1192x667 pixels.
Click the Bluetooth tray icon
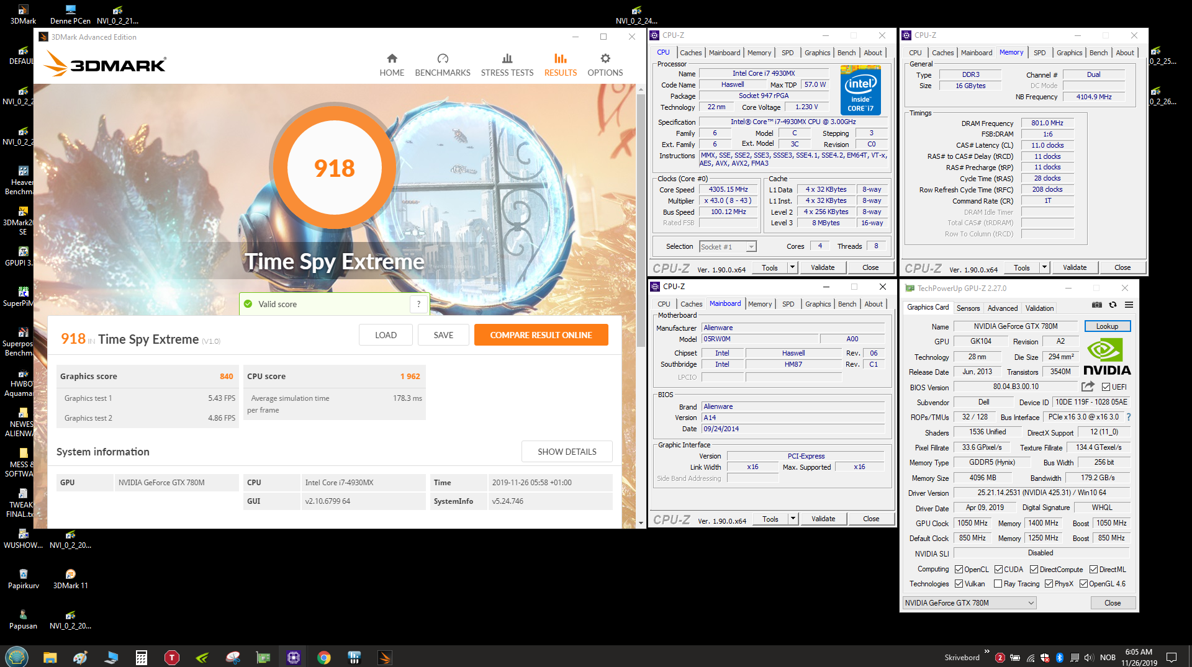pos(1060,657)
